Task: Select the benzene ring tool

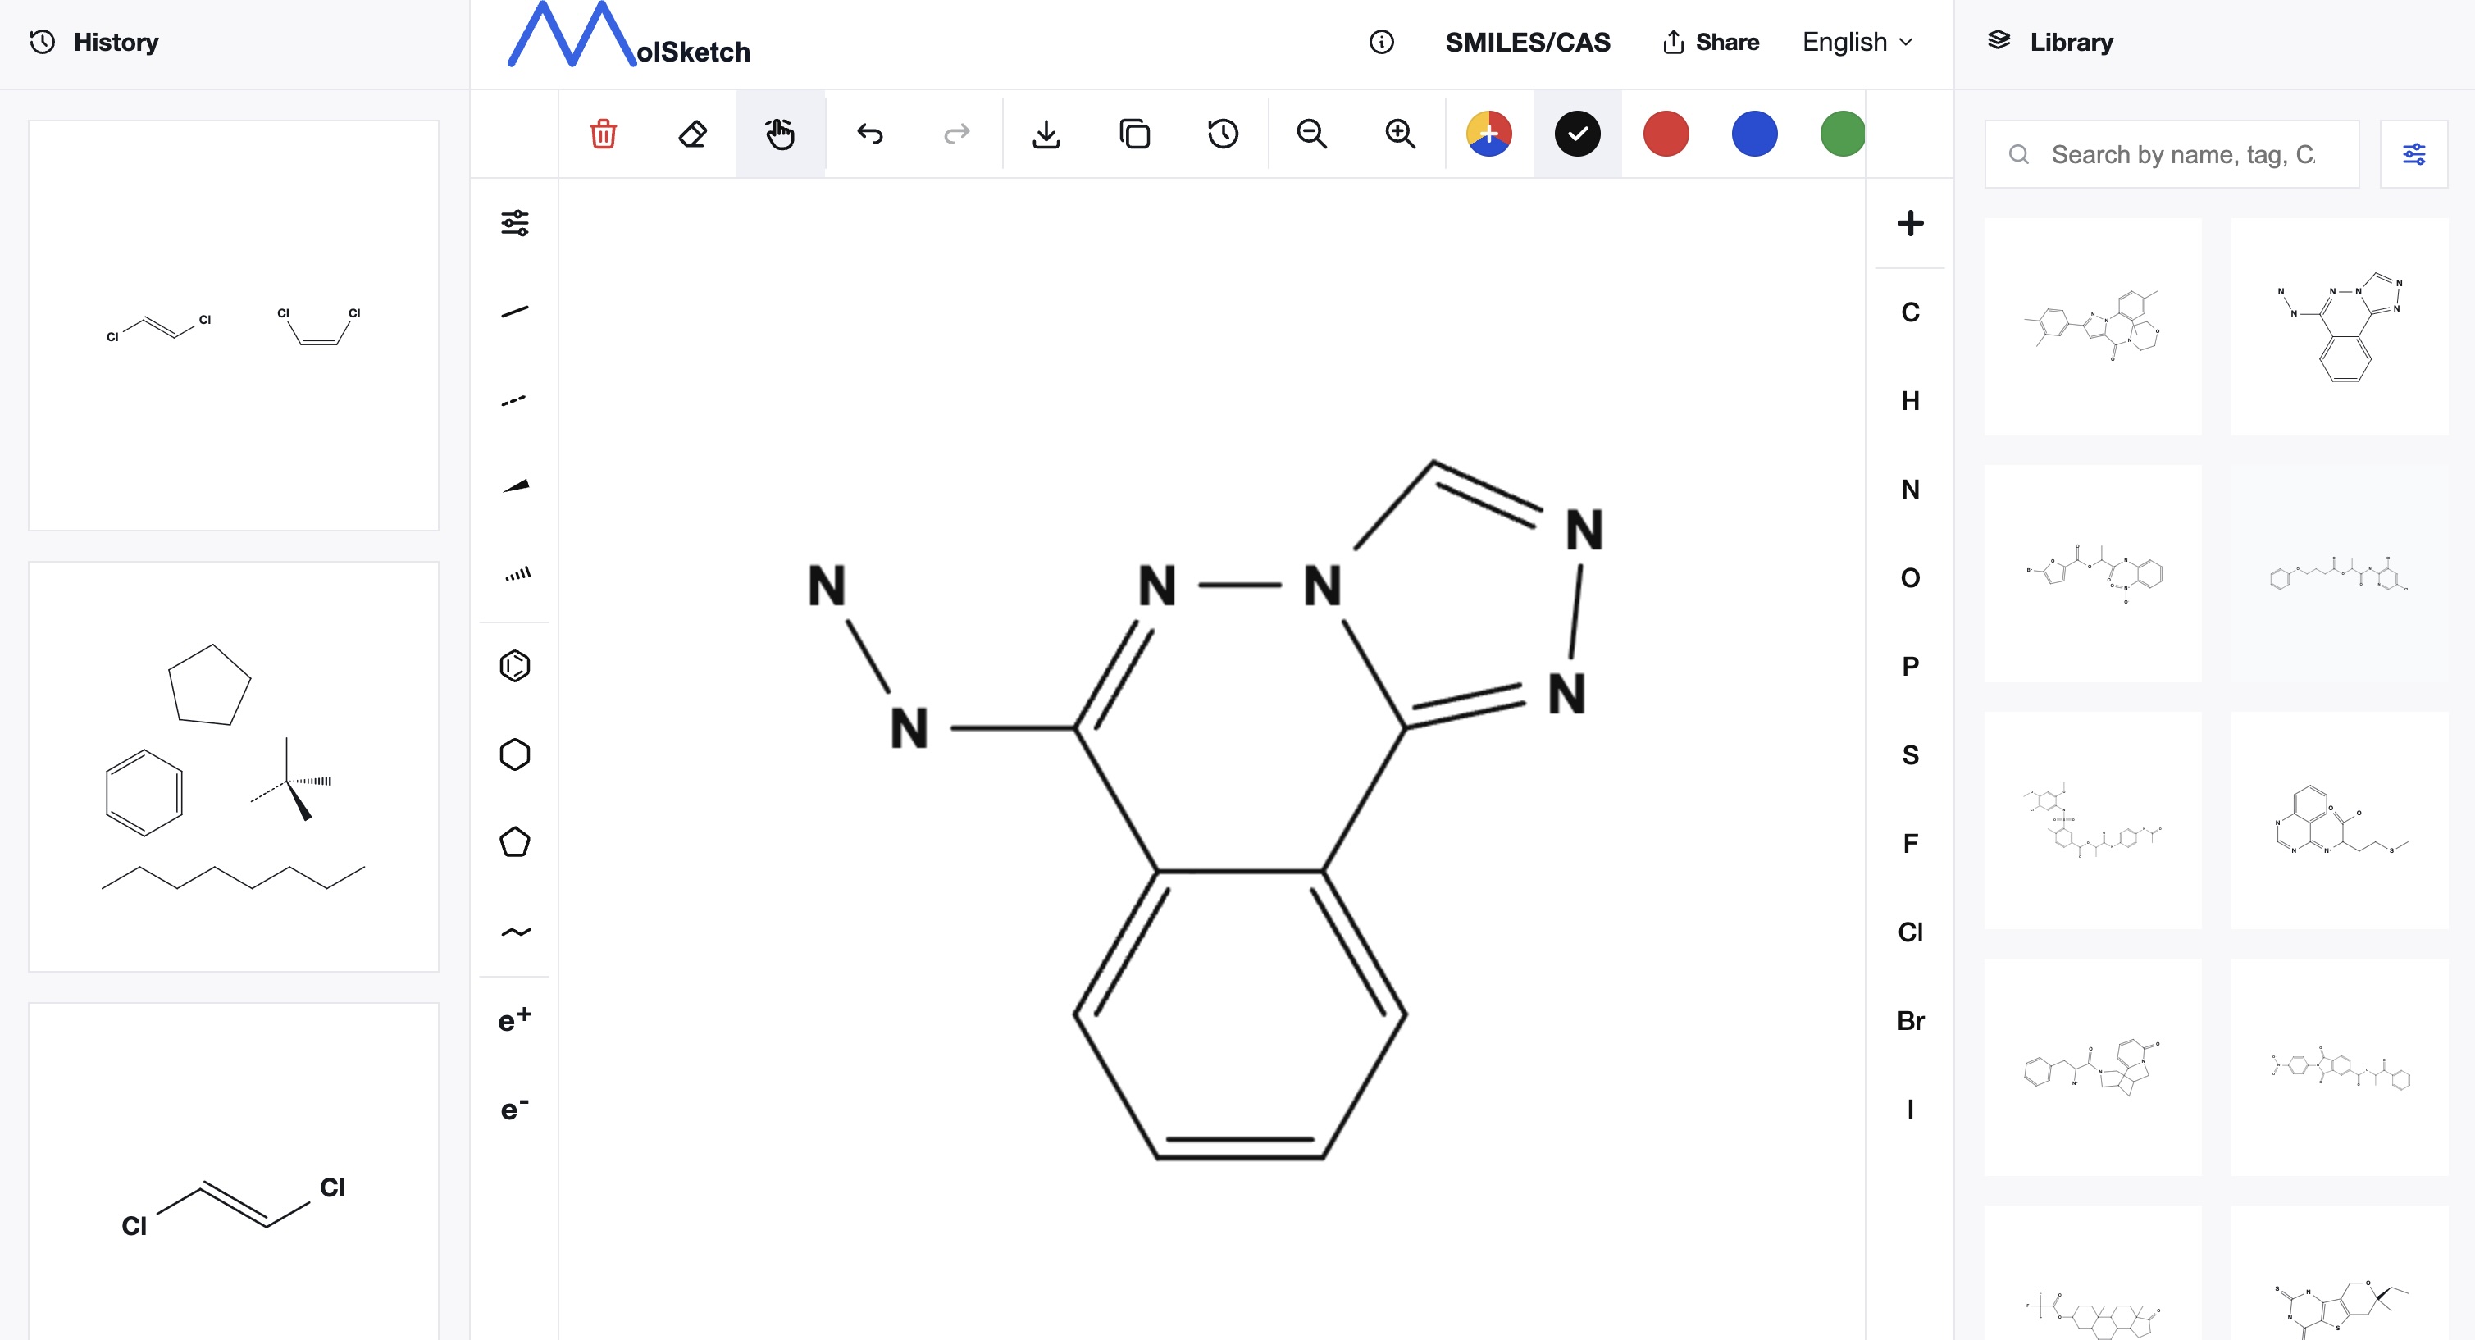Action: [x=515, y=666]
